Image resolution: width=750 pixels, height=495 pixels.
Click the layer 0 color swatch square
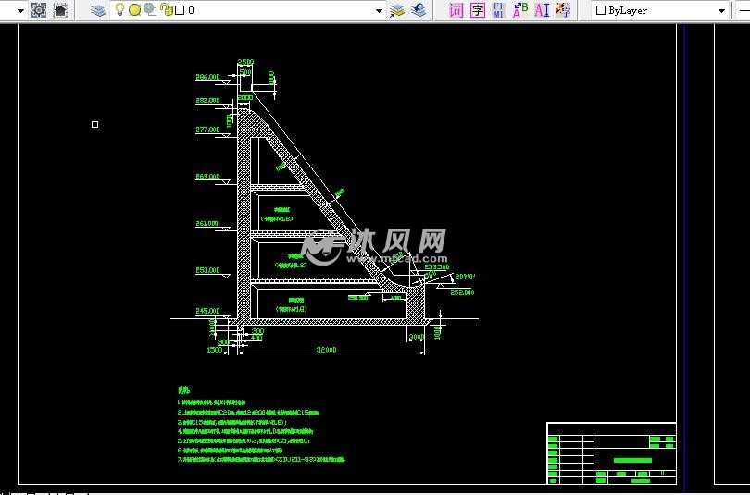tap(180, 10)
